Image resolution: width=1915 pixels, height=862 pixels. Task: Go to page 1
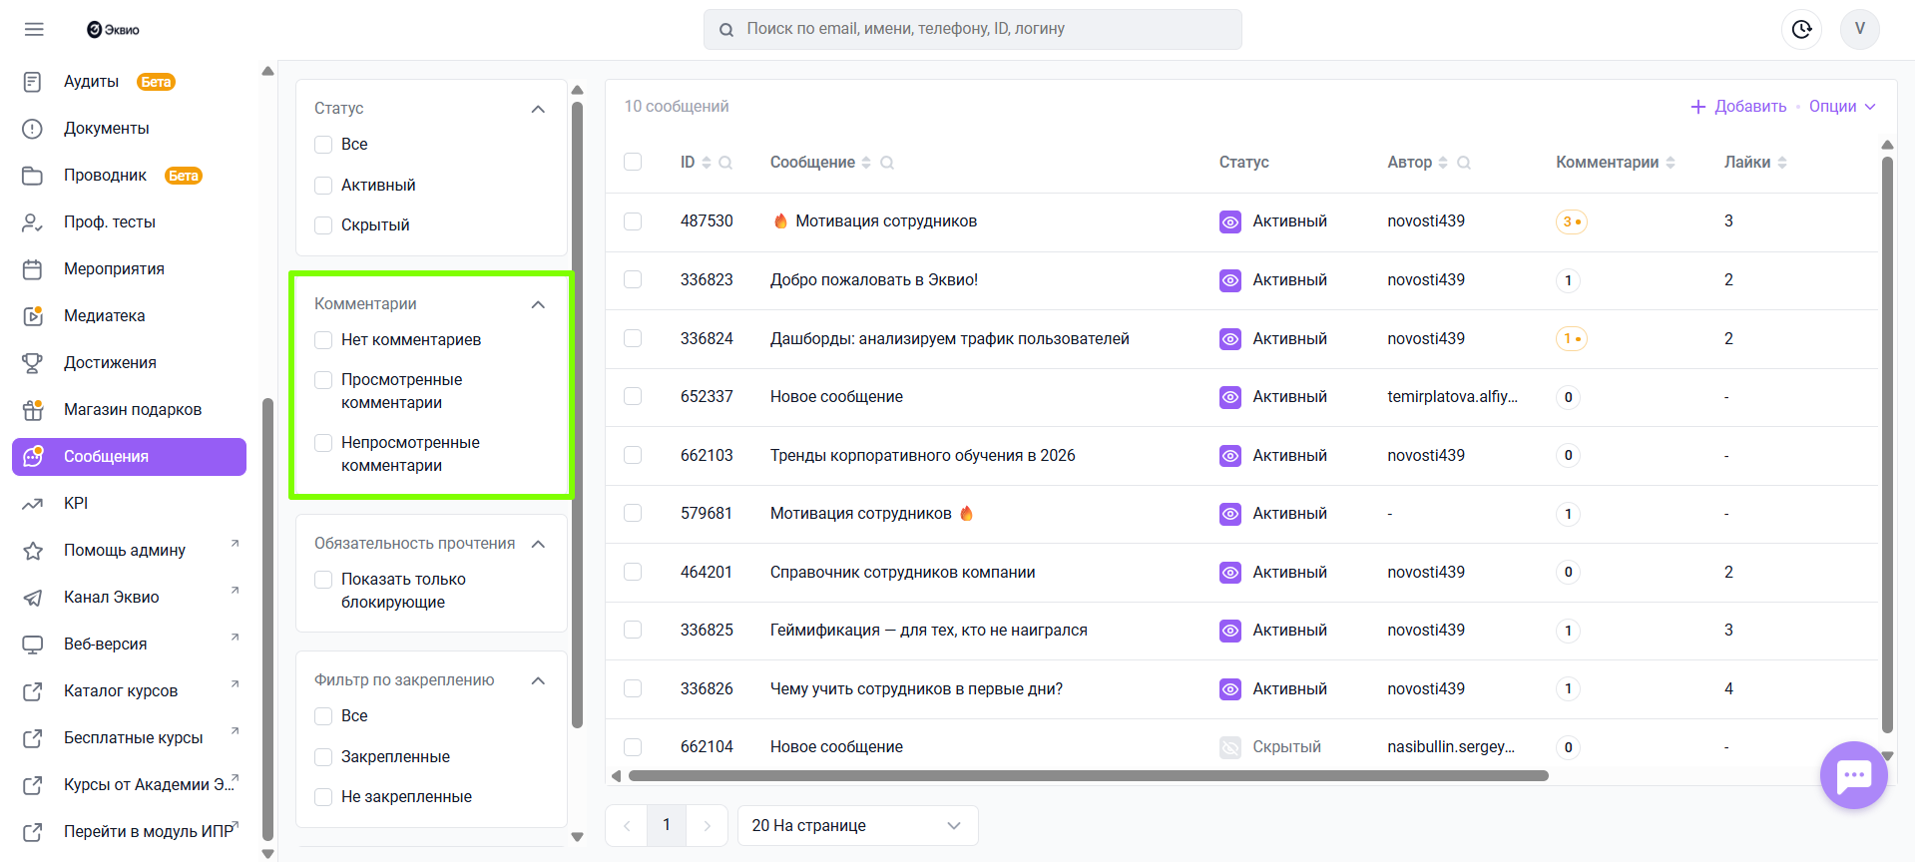tap(667, 826)
